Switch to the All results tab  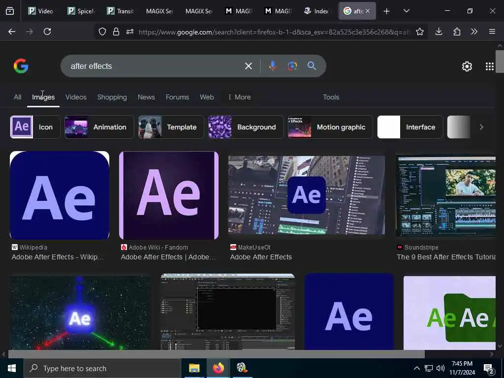click(x=17, y=97)
